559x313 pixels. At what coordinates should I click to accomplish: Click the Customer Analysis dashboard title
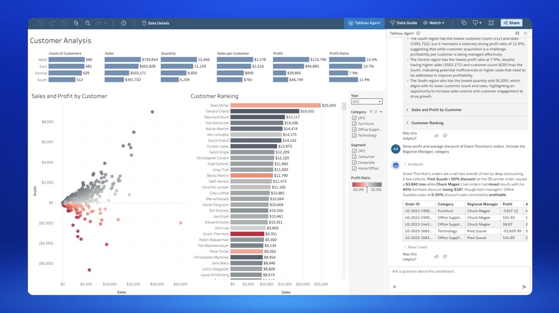pos(61,41)
